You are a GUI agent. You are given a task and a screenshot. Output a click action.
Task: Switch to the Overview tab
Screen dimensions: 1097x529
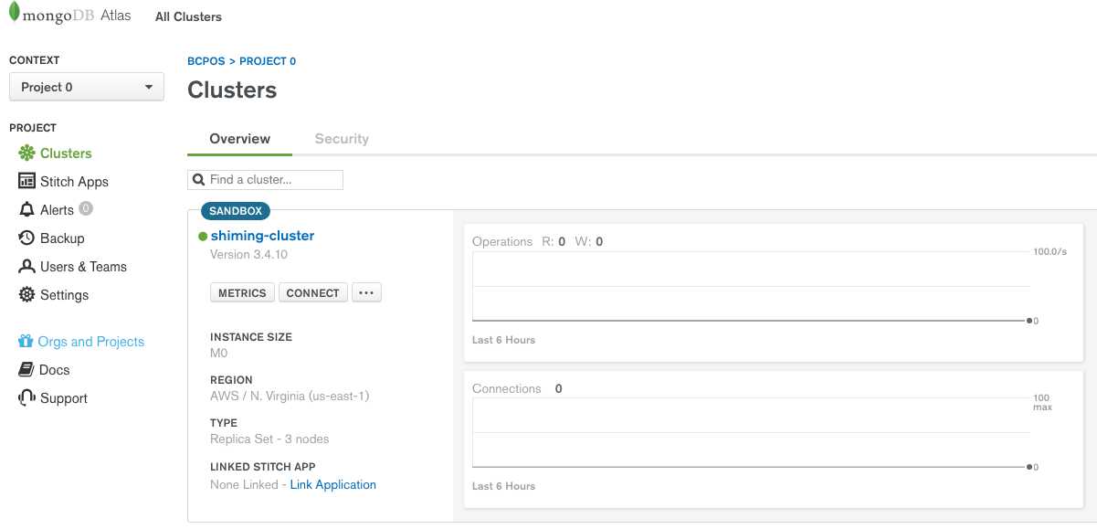239,139
